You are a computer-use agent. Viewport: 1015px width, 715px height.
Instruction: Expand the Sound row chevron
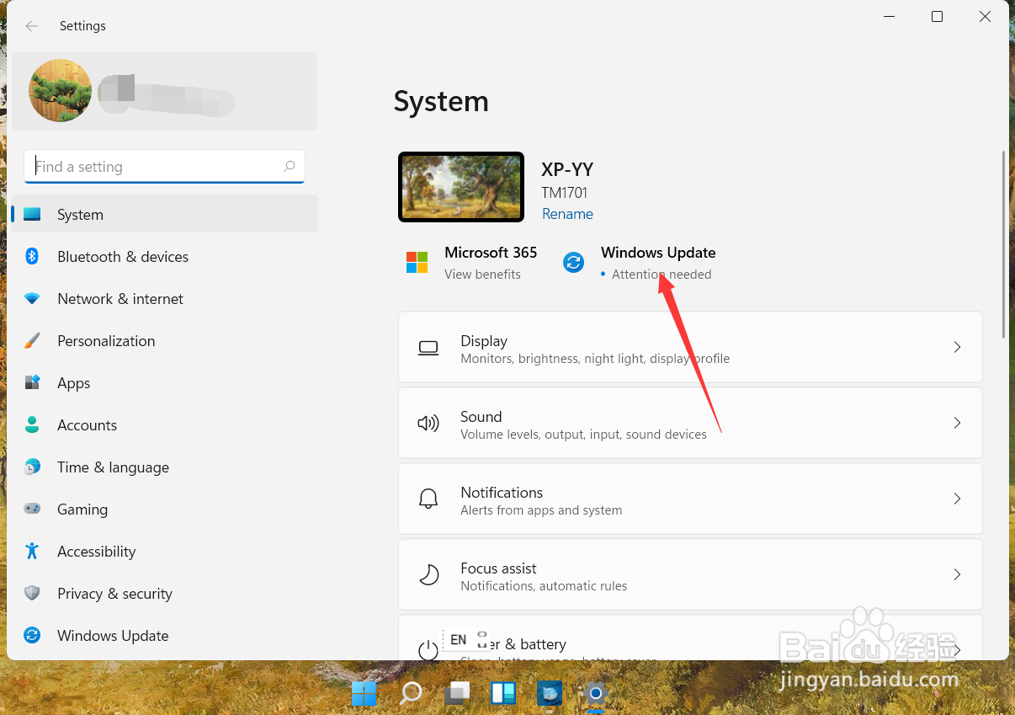tap(957, 423)
